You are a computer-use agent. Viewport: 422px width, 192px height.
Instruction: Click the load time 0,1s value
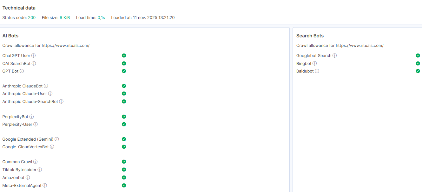[101, 18]
